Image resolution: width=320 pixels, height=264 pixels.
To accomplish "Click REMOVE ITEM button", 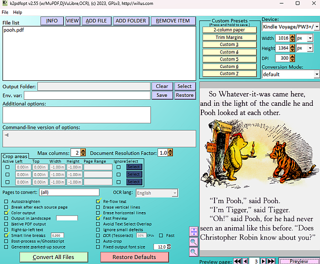I will (173, 21).
